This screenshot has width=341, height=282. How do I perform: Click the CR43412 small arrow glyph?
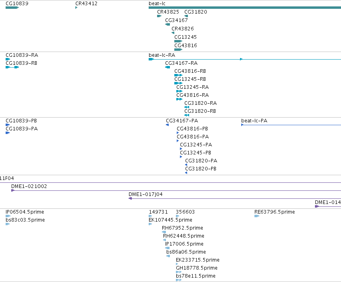click(x=76, y=8)
